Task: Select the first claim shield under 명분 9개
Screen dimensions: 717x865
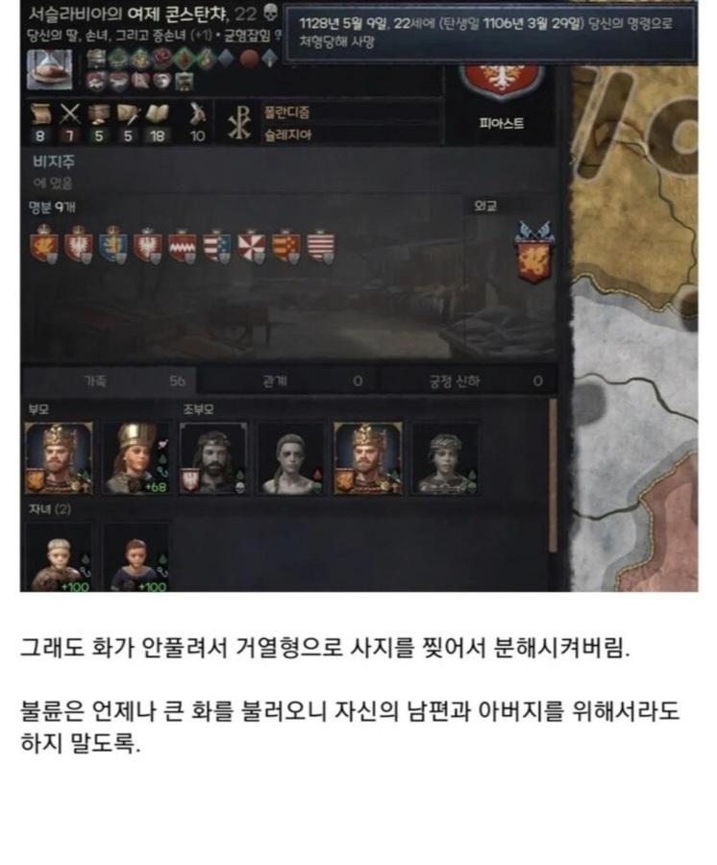Action: tap(44, 244)
